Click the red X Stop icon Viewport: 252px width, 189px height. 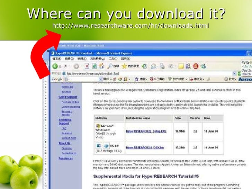point(87,66)
